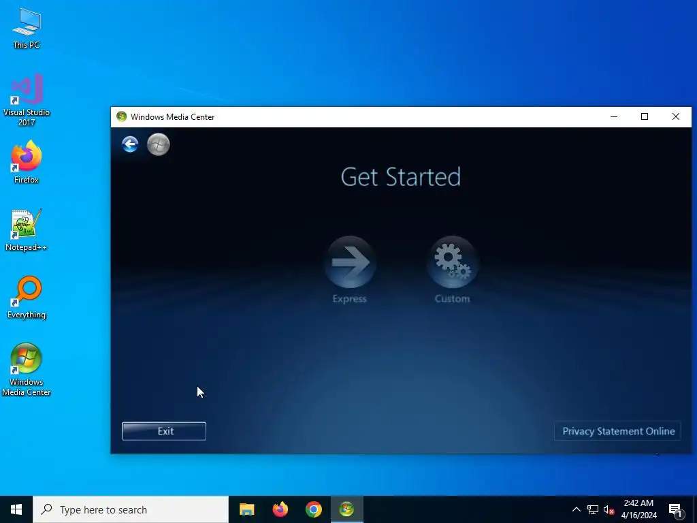Close the Windows Media Center window
This screenshot has height=523, width=697.
[x=676, y=116]
